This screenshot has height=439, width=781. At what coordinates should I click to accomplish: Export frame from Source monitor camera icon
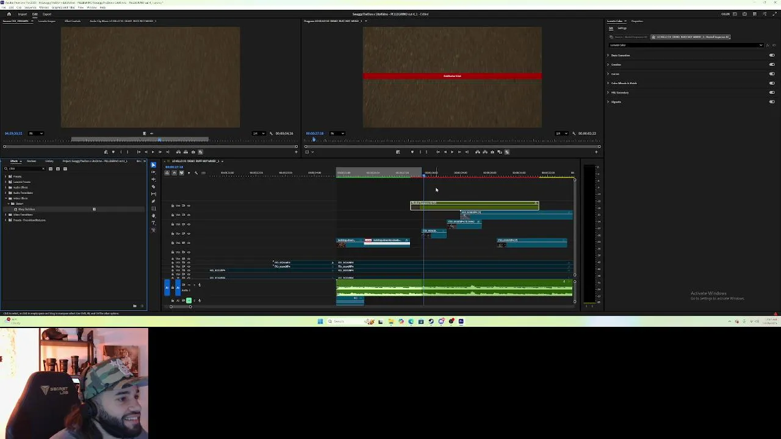pos(193,152)
